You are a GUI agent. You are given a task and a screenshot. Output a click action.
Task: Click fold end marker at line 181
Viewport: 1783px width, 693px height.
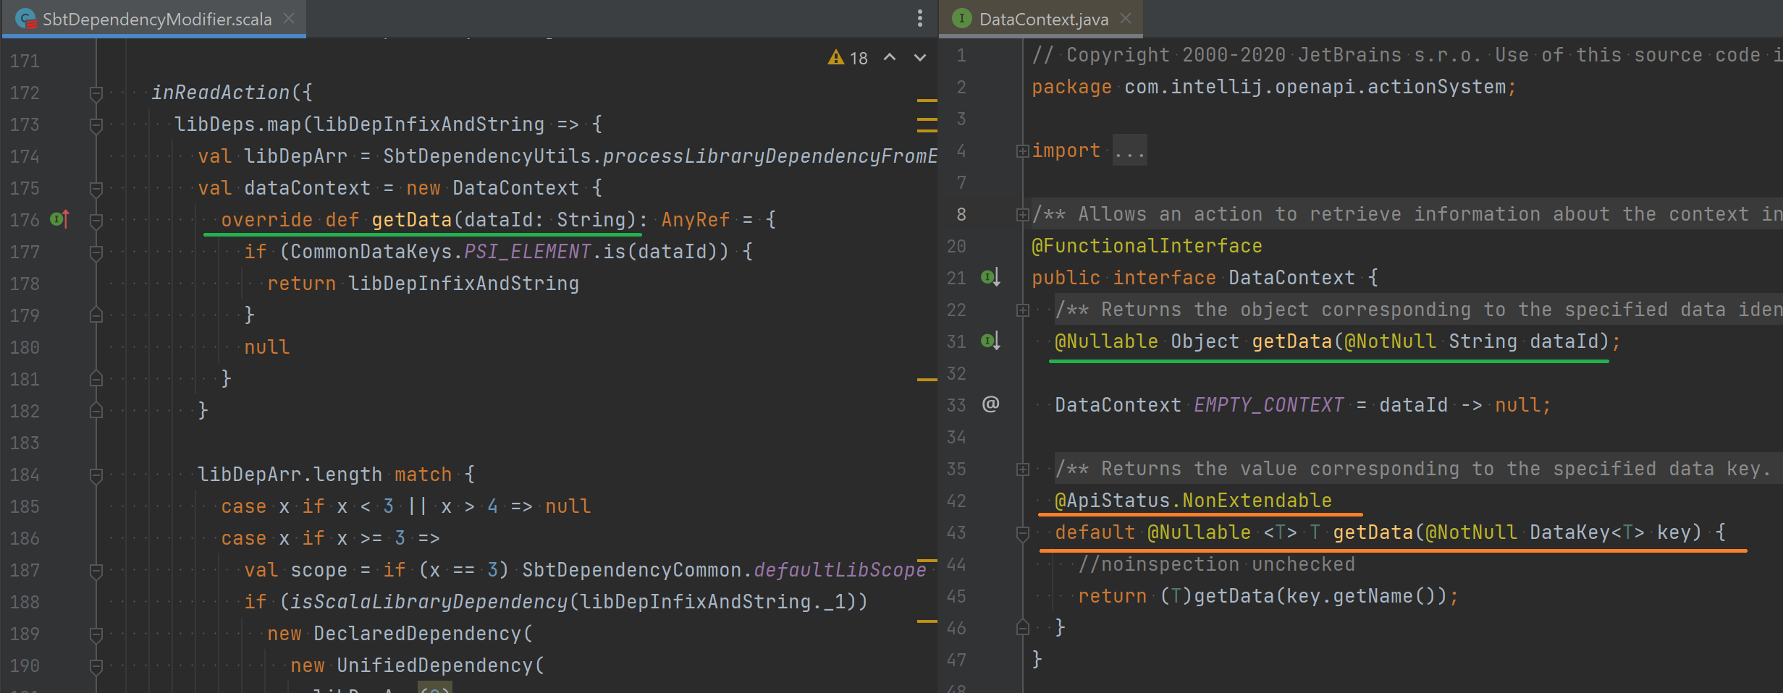tap(96, 378)
